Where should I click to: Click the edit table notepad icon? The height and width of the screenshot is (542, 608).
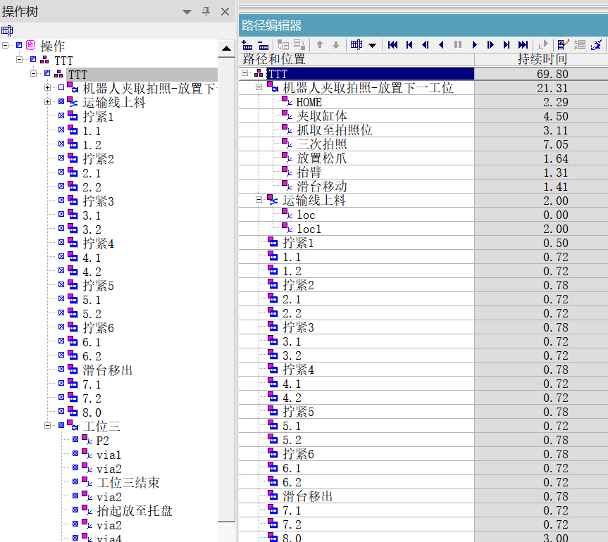[x=563, y=45]
